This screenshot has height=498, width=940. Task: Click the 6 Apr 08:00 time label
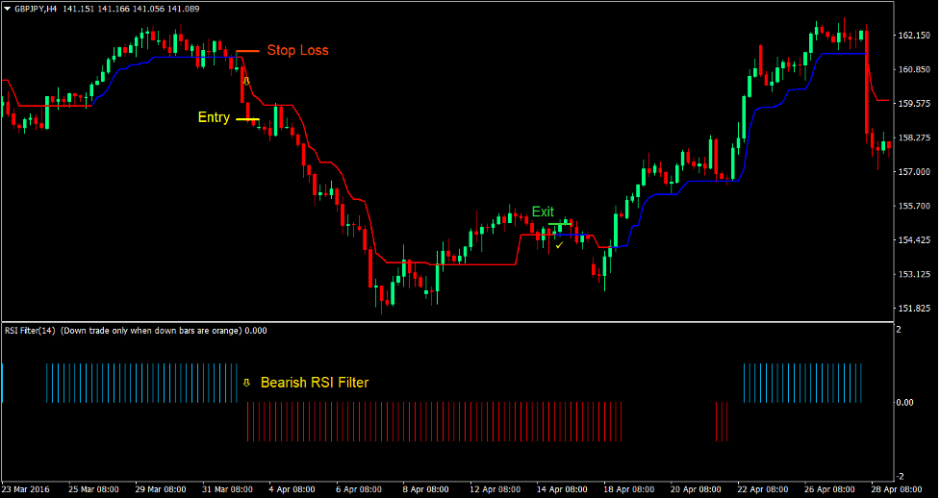[359, 489]
